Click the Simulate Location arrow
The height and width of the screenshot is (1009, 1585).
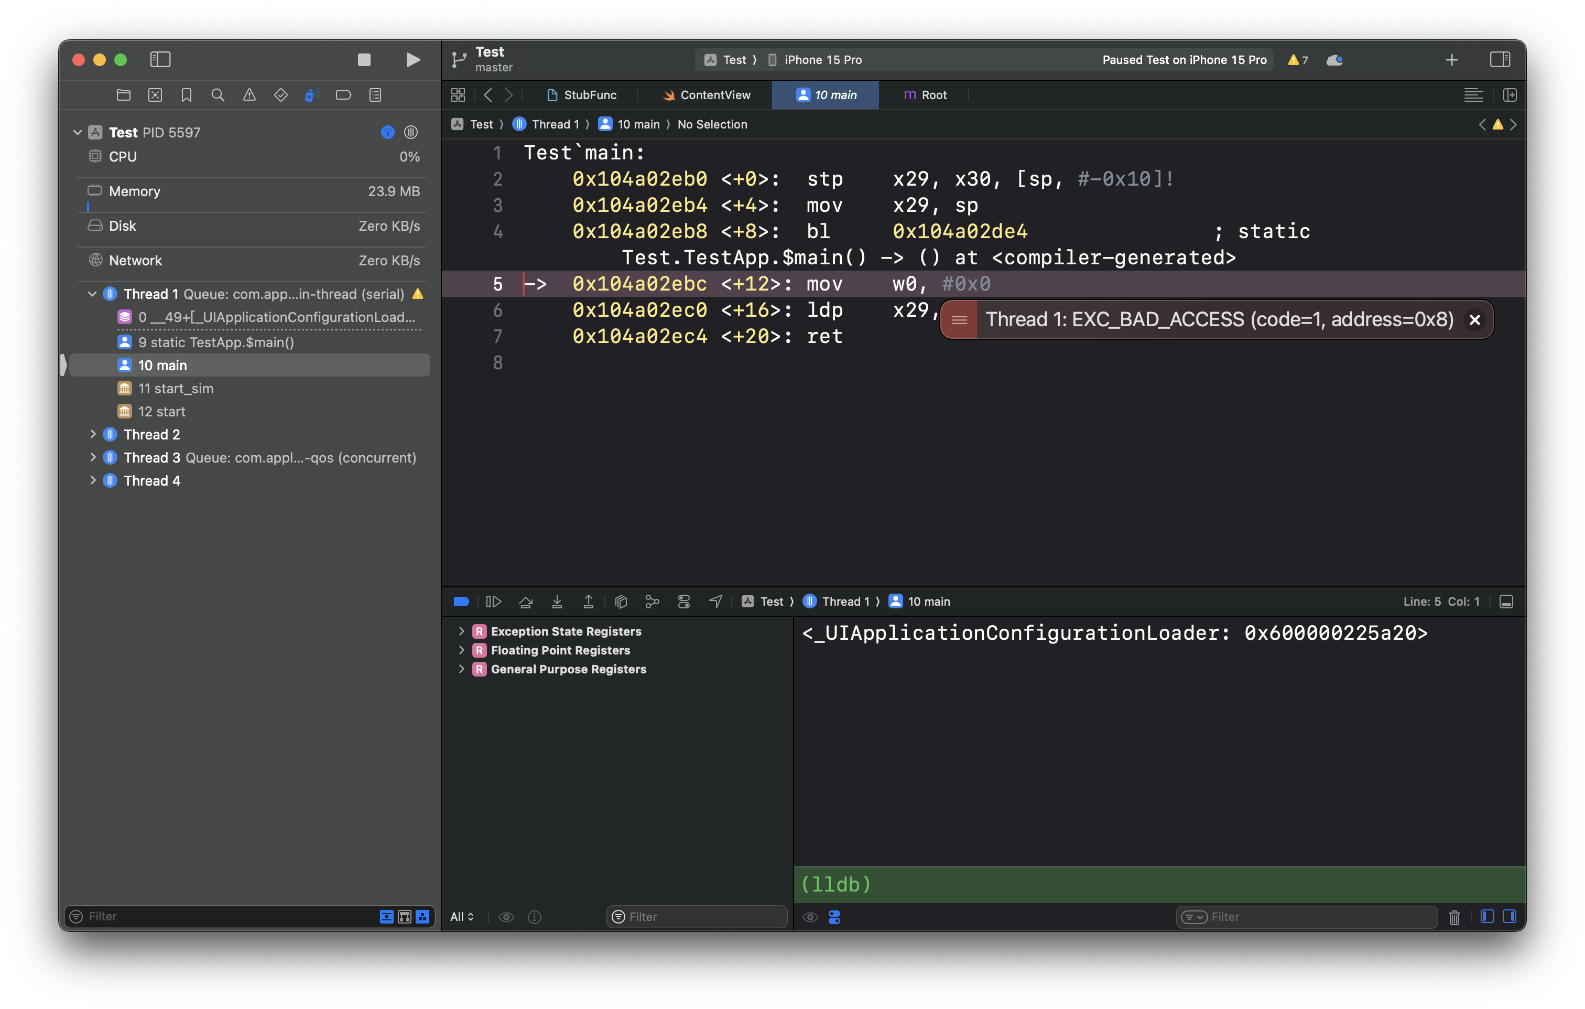pos(715,602)
